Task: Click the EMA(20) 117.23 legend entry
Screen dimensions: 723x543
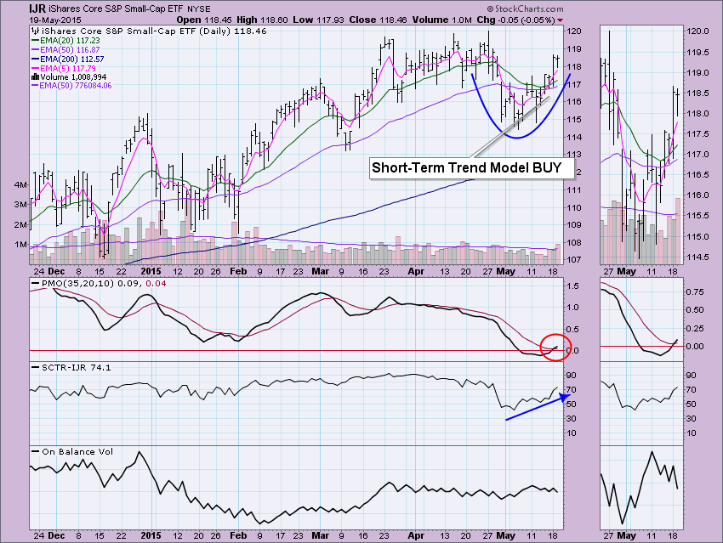Action: 65,41
